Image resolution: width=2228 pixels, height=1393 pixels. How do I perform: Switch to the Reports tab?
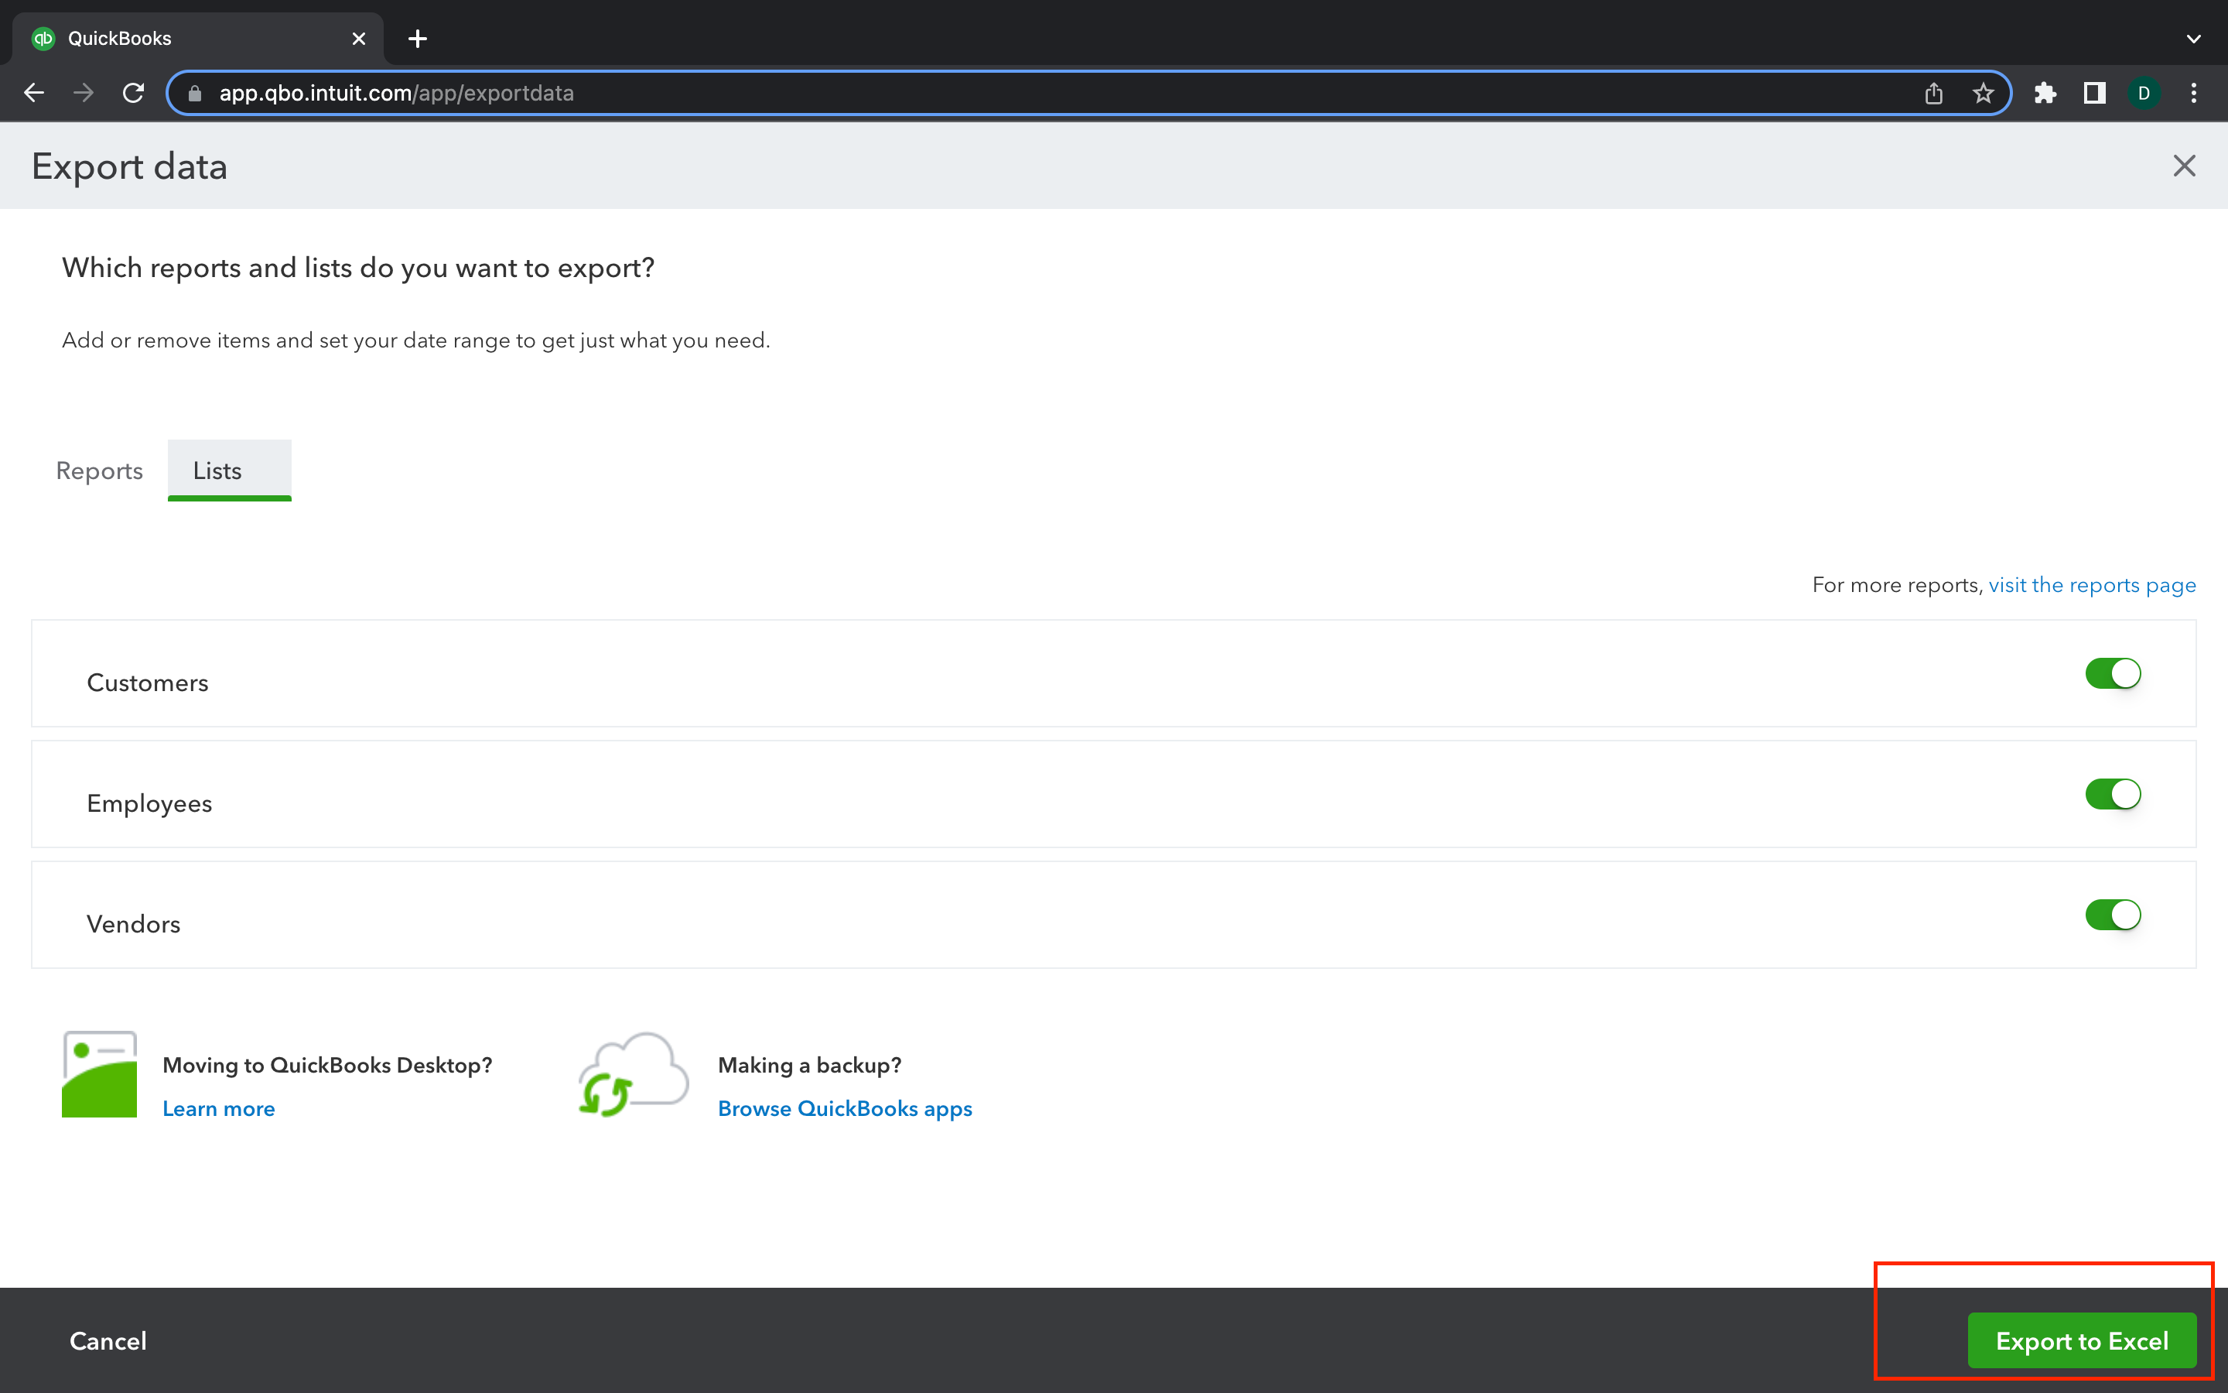(x=100, y=471)
